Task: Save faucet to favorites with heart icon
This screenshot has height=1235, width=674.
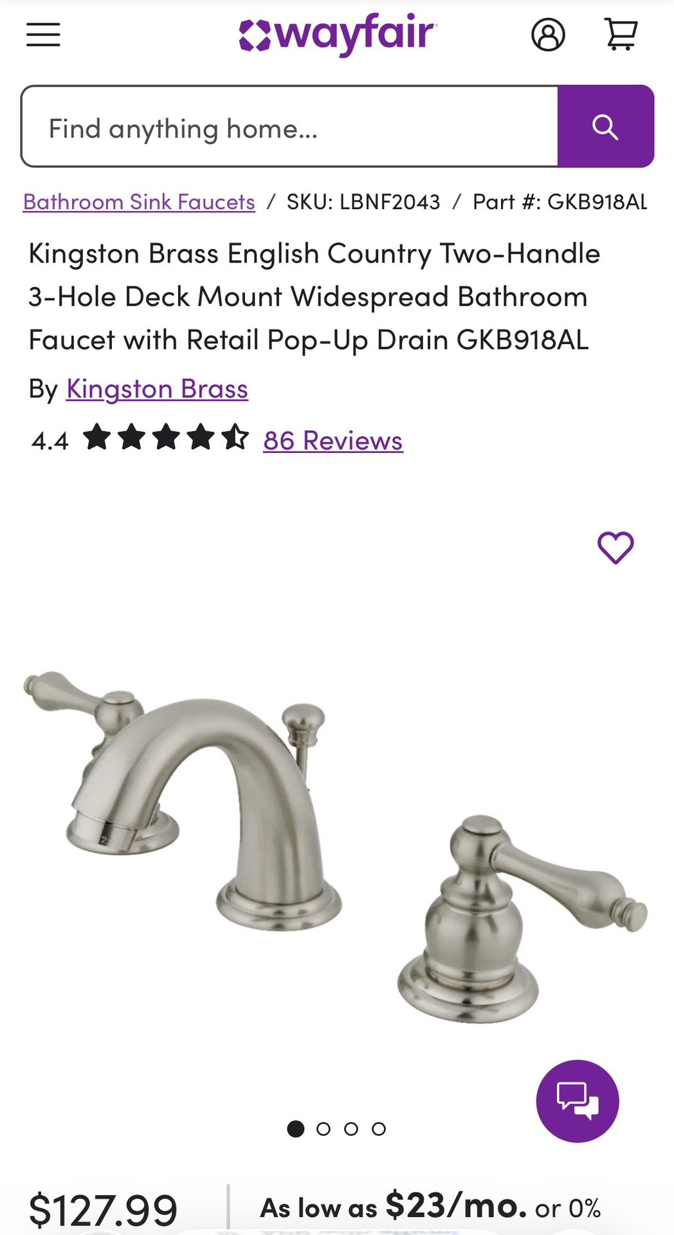Action: coord(615,547)
